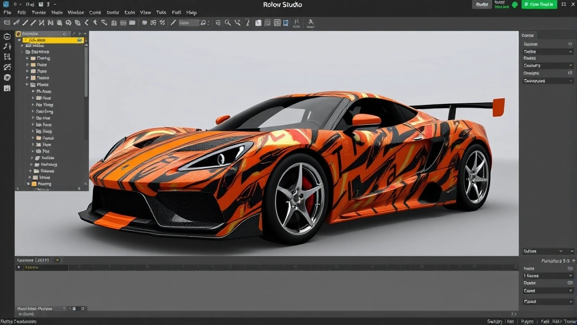Image resolution: width=577 pixels, height=325 pixels.
Task: Open the dropdown at the bottom of right panel
Action: click(x=548, y=301)
